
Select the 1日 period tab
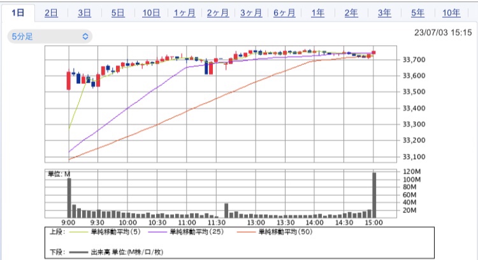point(18,13)
